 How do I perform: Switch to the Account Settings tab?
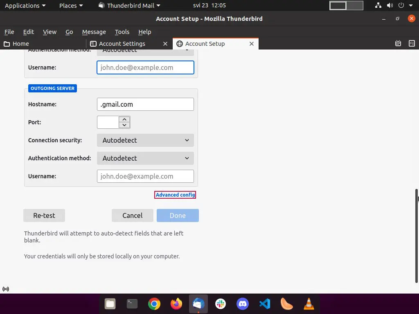(x=129, y=44)
